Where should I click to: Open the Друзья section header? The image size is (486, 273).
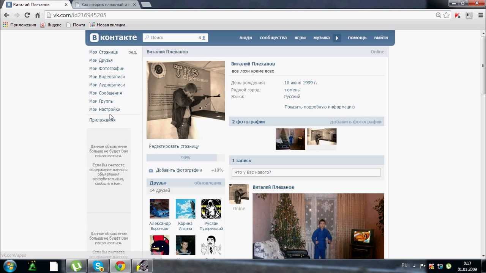(x=158, y=183)
